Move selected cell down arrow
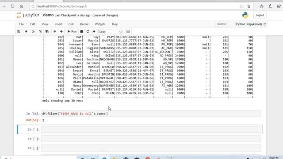 pyautogui.click(x=61, y=31)
